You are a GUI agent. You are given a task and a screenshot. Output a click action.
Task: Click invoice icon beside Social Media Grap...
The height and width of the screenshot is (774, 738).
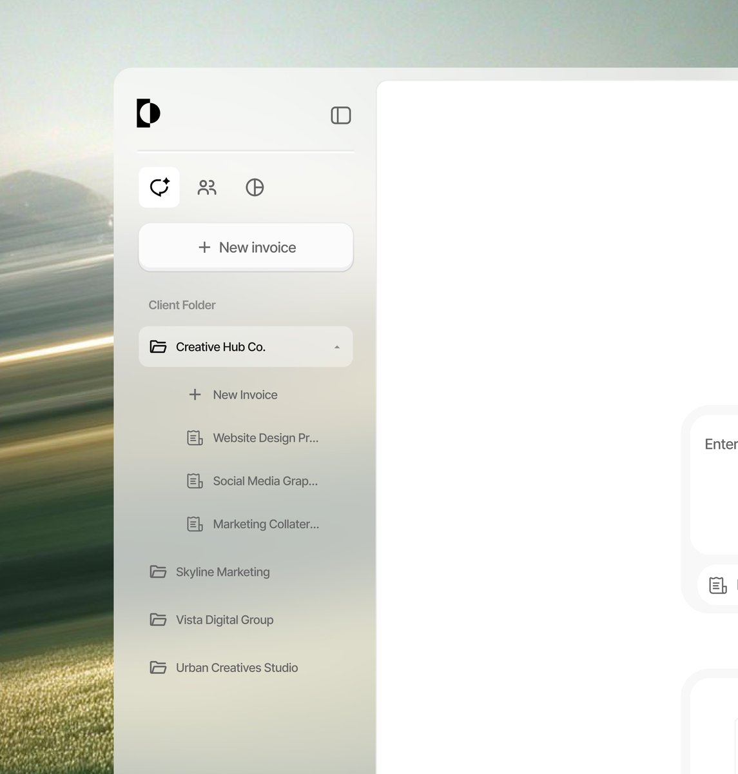click(x=195, y=481)
